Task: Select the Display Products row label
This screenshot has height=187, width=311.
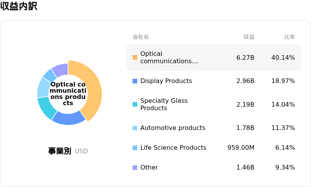Action: [166, 81]
